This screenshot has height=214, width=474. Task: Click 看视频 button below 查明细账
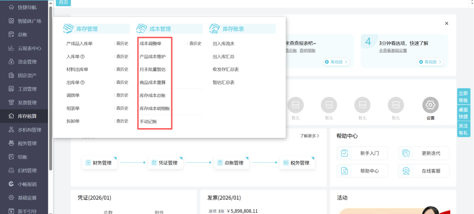pos(337,62)
